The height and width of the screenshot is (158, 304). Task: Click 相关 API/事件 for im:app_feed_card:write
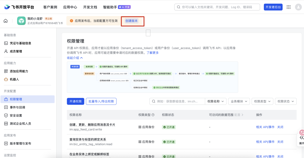click(x=265, y=127)
